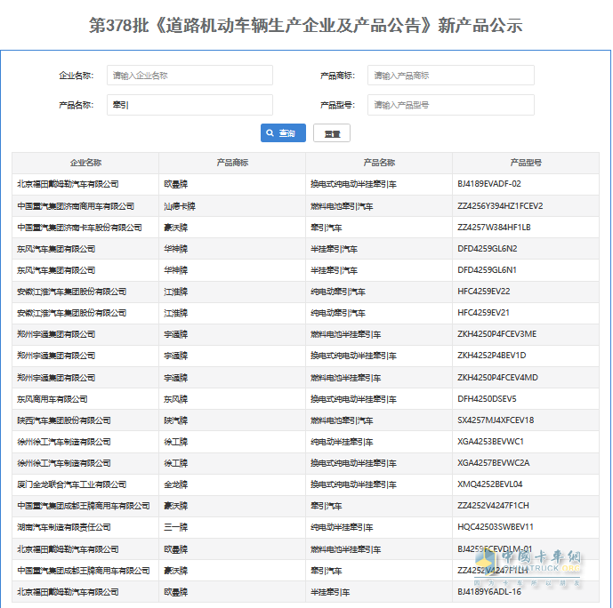
Task: Click model number ZZ4256Y394HZ1FCEV2
Action: pyautogui.click(x=500, y=206)
